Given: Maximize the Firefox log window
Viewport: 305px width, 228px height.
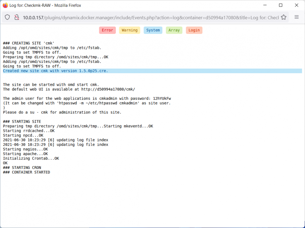Looking at the screenshot, I should point(281,5).
